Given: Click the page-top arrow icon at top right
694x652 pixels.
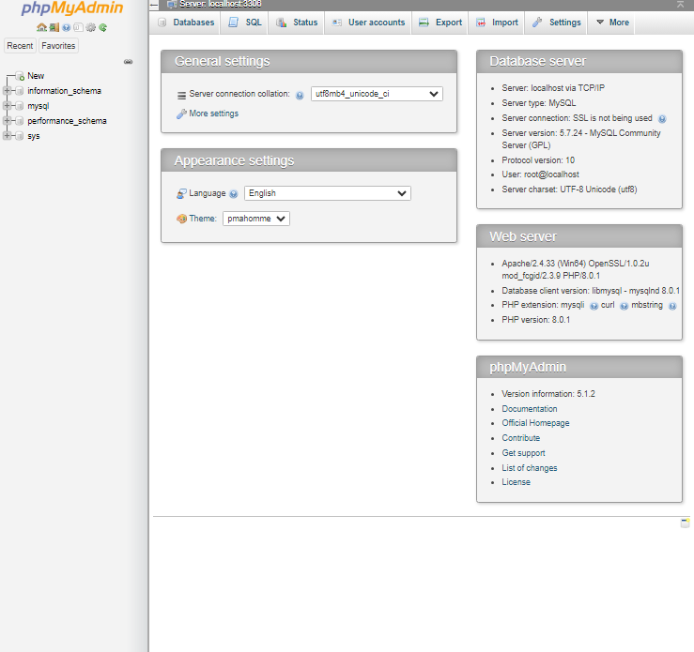Looking at the screenshot, I should tap(680, 5).
